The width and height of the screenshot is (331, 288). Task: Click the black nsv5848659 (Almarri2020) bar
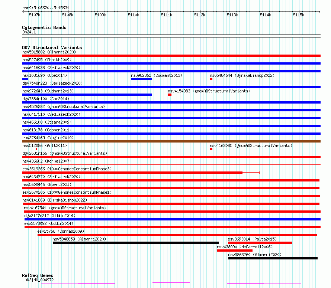[136, 243]
